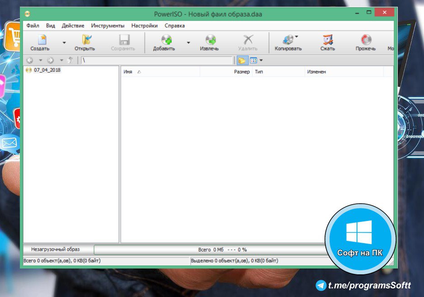The image size is (424, 297).
Task: Open the Инструменты menu
Action: click(x=108, y=26)
